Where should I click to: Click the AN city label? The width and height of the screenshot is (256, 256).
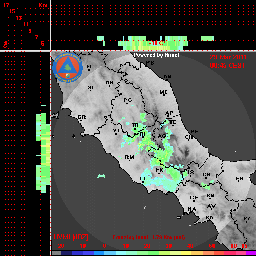pos(167,77)
